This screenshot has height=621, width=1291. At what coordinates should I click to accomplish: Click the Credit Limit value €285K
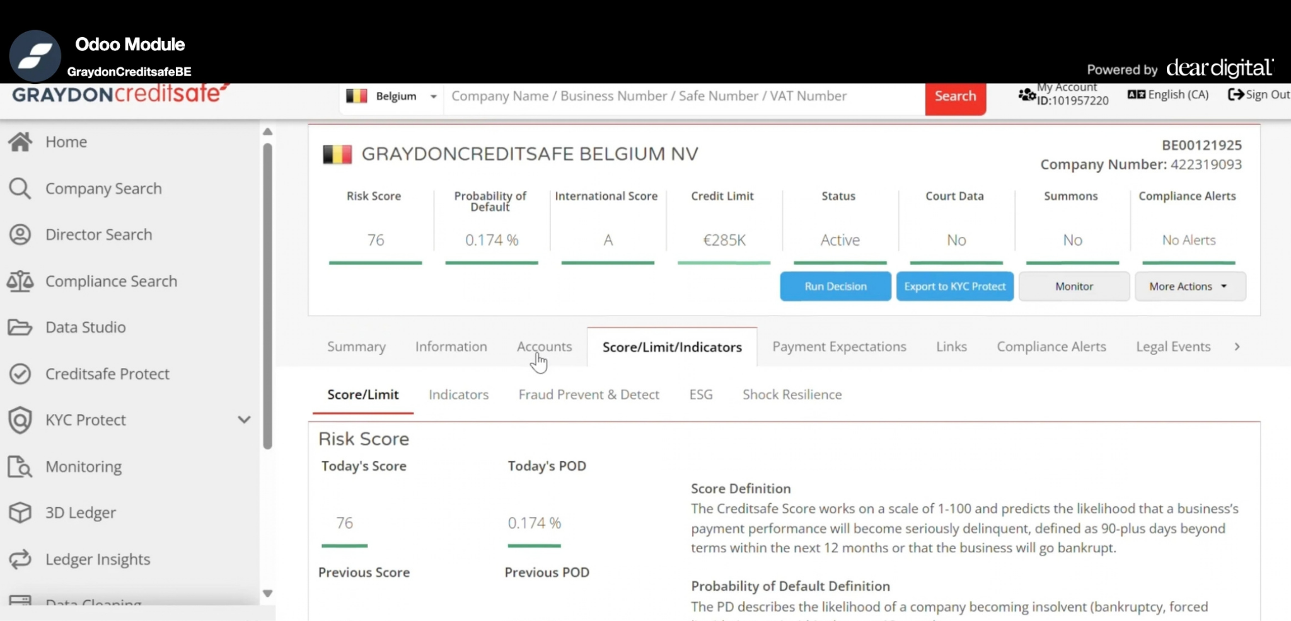coord(724,240)
